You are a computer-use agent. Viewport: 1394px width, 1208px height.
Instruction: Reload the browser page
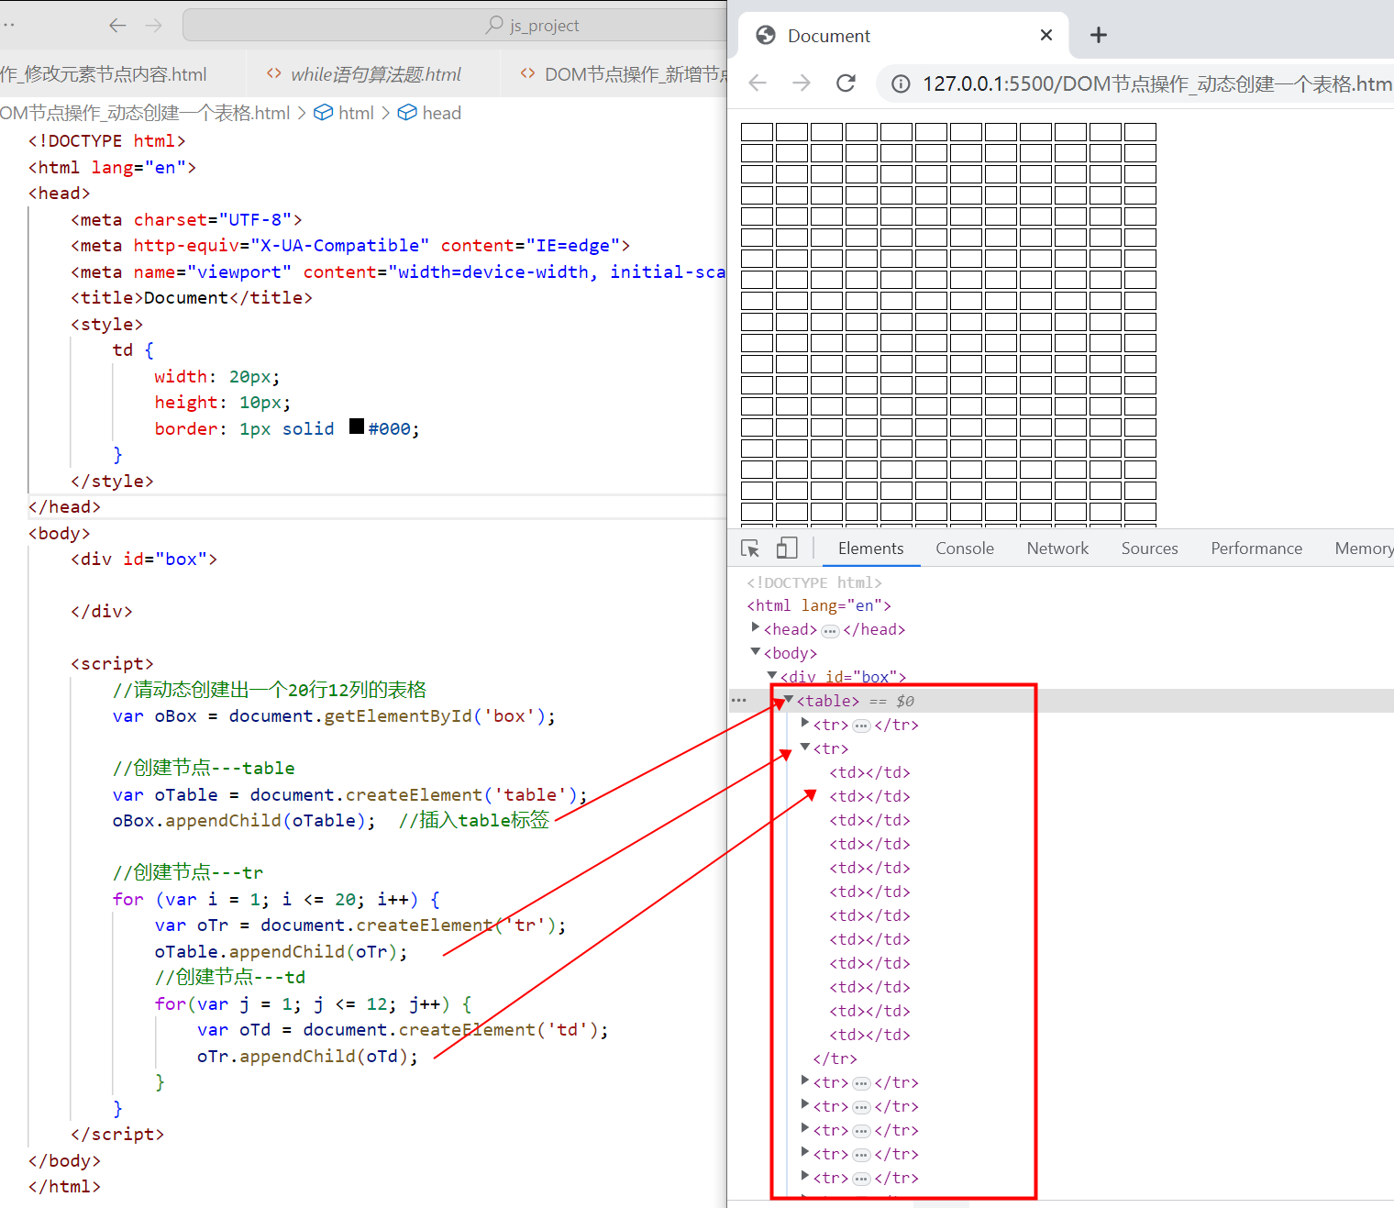(846, 83)
